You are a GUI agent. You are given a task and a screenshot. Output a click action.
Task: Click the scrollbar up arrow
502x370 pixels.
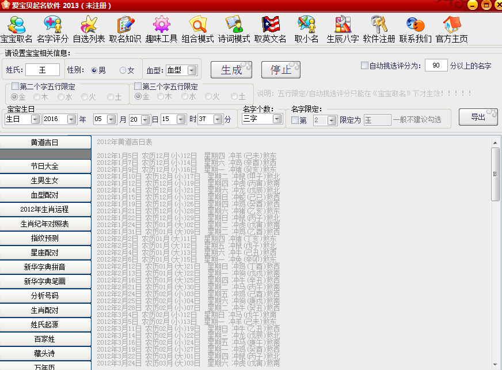tap(495, 143)
